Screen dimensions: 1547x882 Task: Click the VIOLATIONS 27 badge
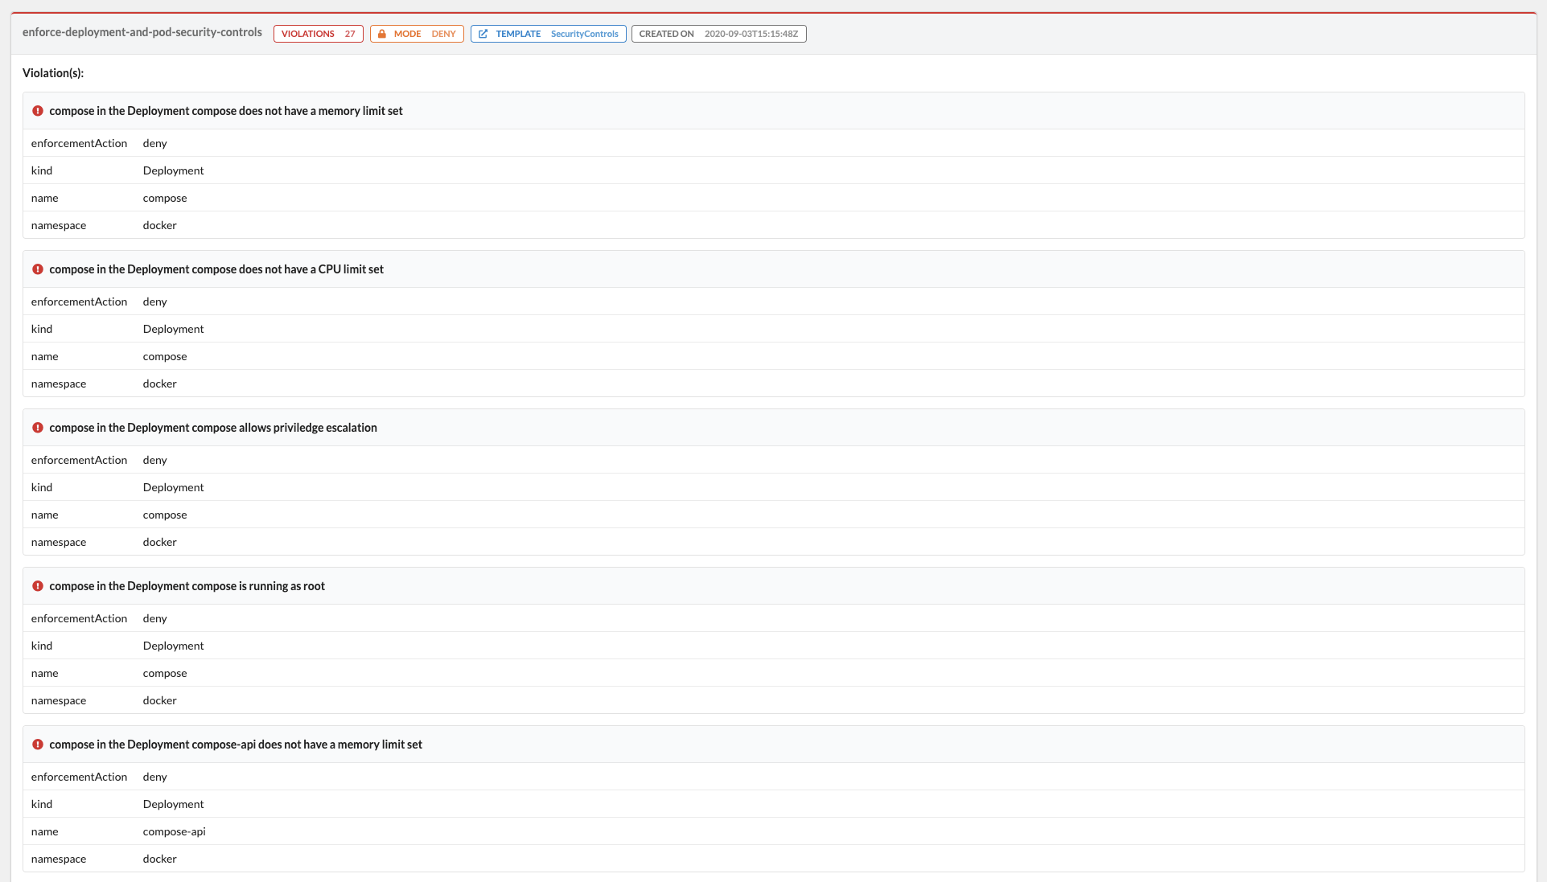[318, 34]
